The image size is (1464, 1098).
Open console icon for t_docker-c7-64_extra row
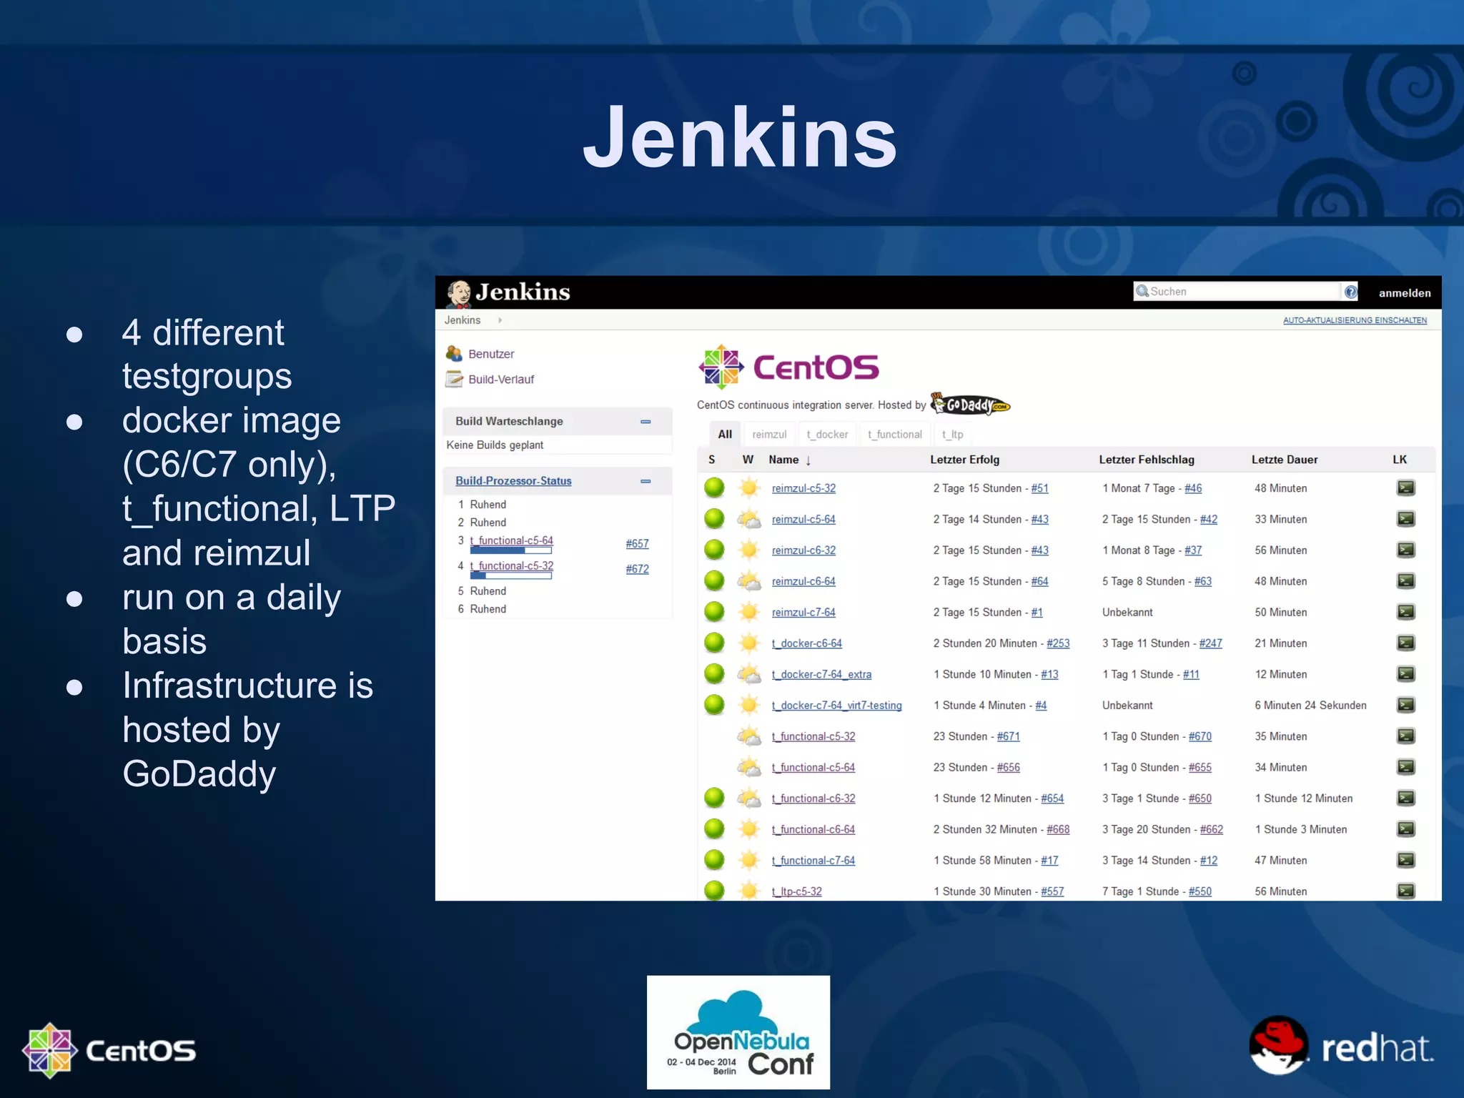[x=1405, y=674]
